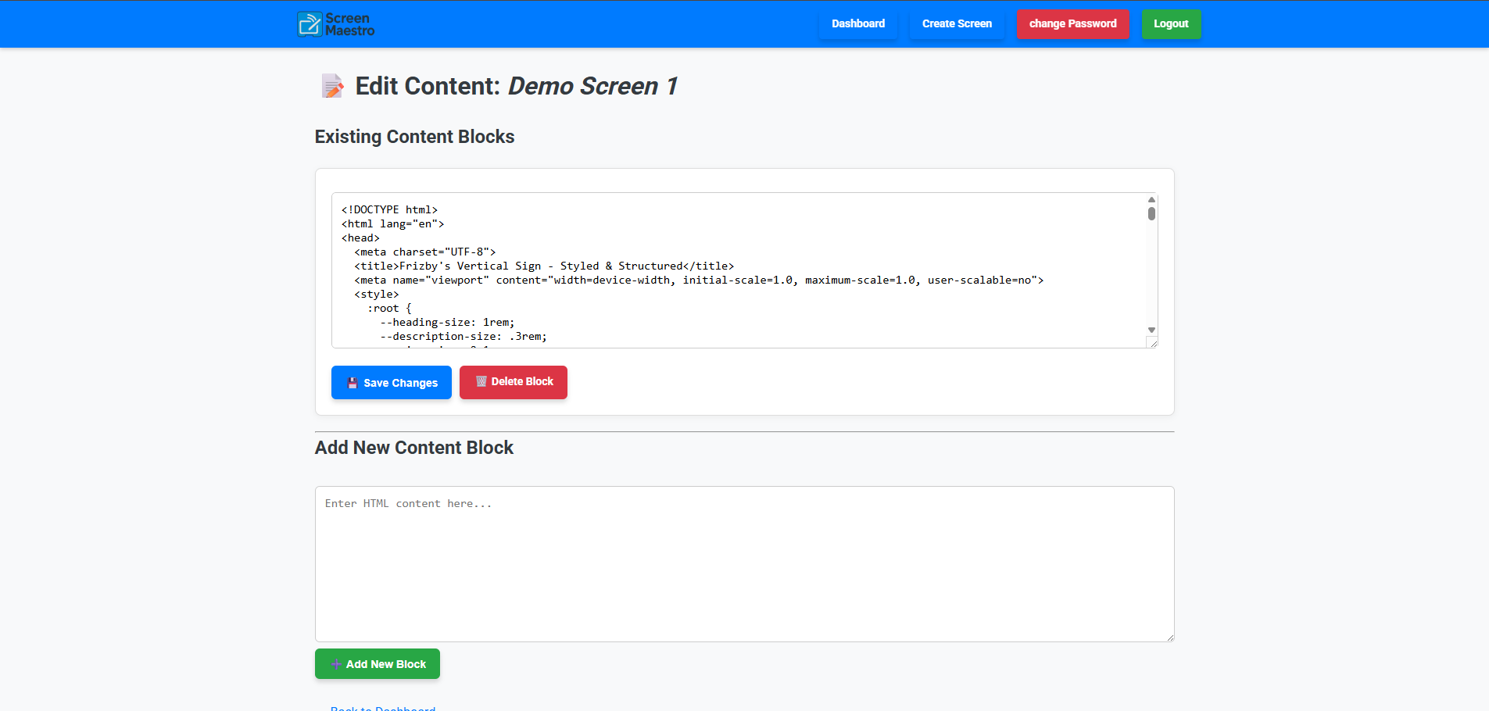Click the floppy disk icon in Save Changes
1489x711 pixels.
[353, 383]
